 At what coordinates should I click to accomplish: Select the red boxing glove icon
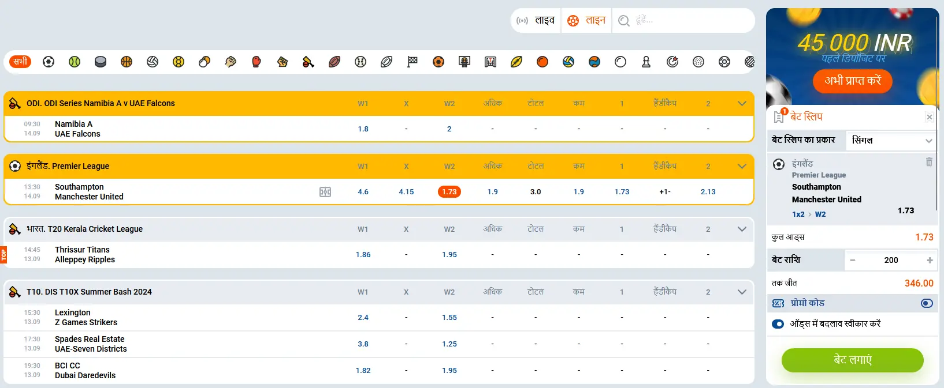pyautogui.click(x=257, y=62)
